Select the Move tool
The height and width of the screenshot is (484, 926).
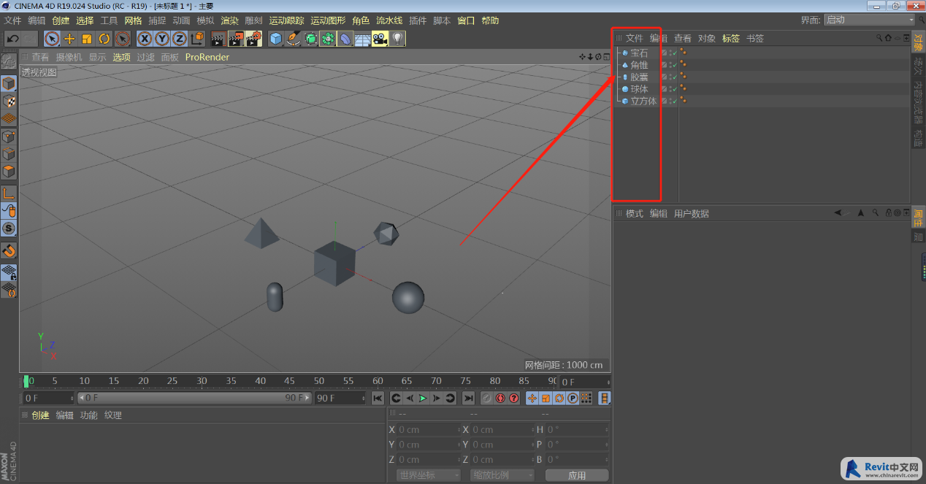69,39
